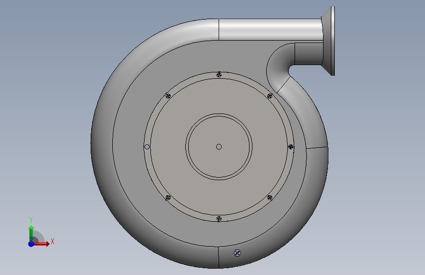The height and width of the screenshot is (275, 425).
Task: Select the empty screw hole on the cover ring
Action: point(147,147)
